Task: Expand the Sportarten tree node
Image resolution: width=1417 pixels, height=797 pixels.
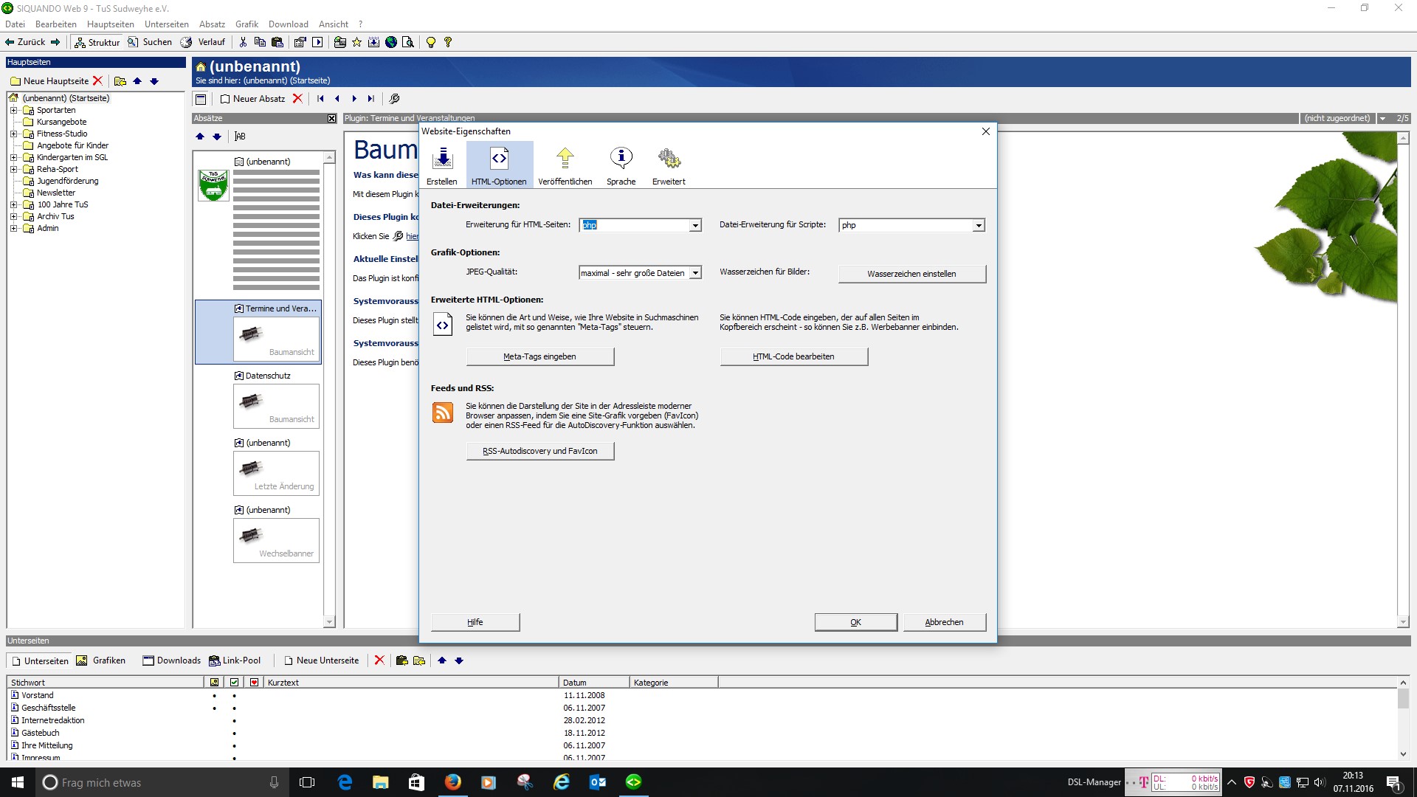Action: [x=13, y=110]
